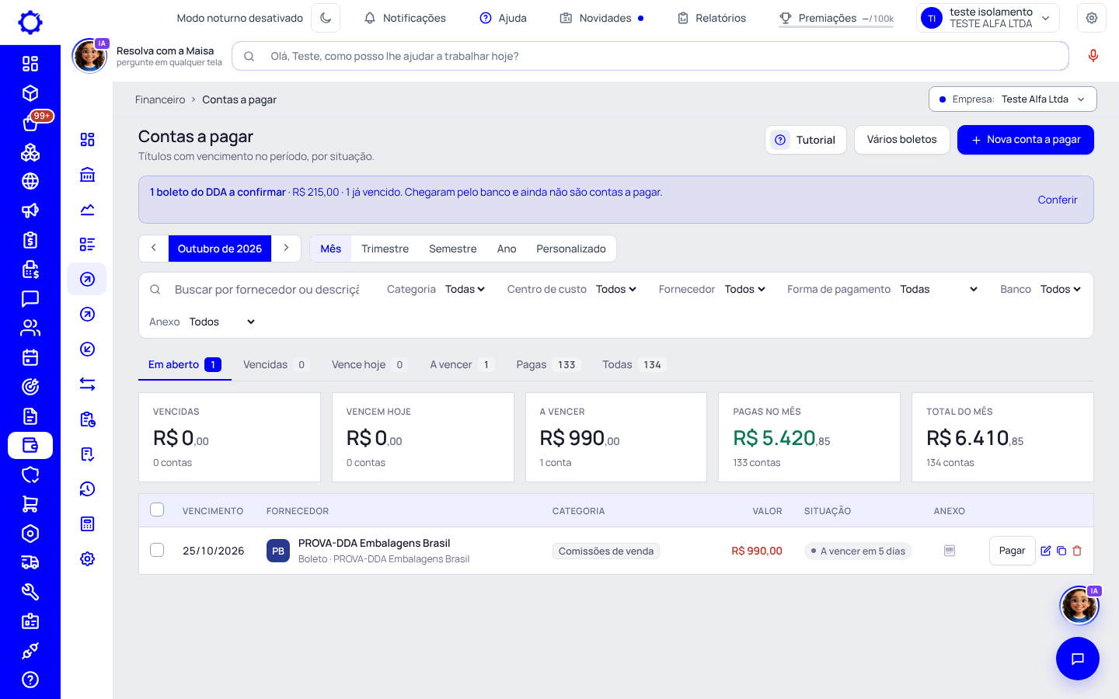Open the calculator icon in the finance submenu

[87, 523]
